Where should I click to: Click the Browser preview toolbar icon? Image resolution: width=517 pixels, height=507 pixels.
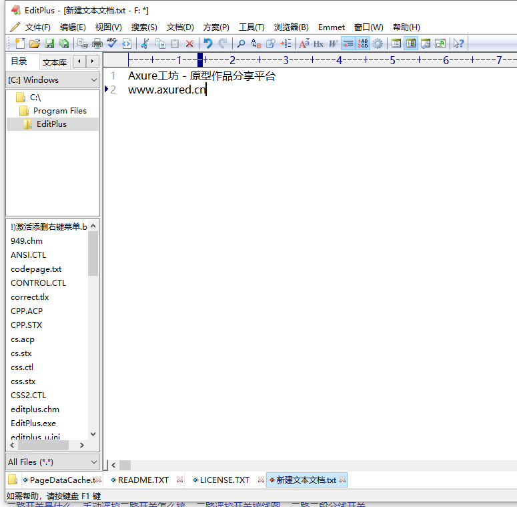[x=127, y=43]
